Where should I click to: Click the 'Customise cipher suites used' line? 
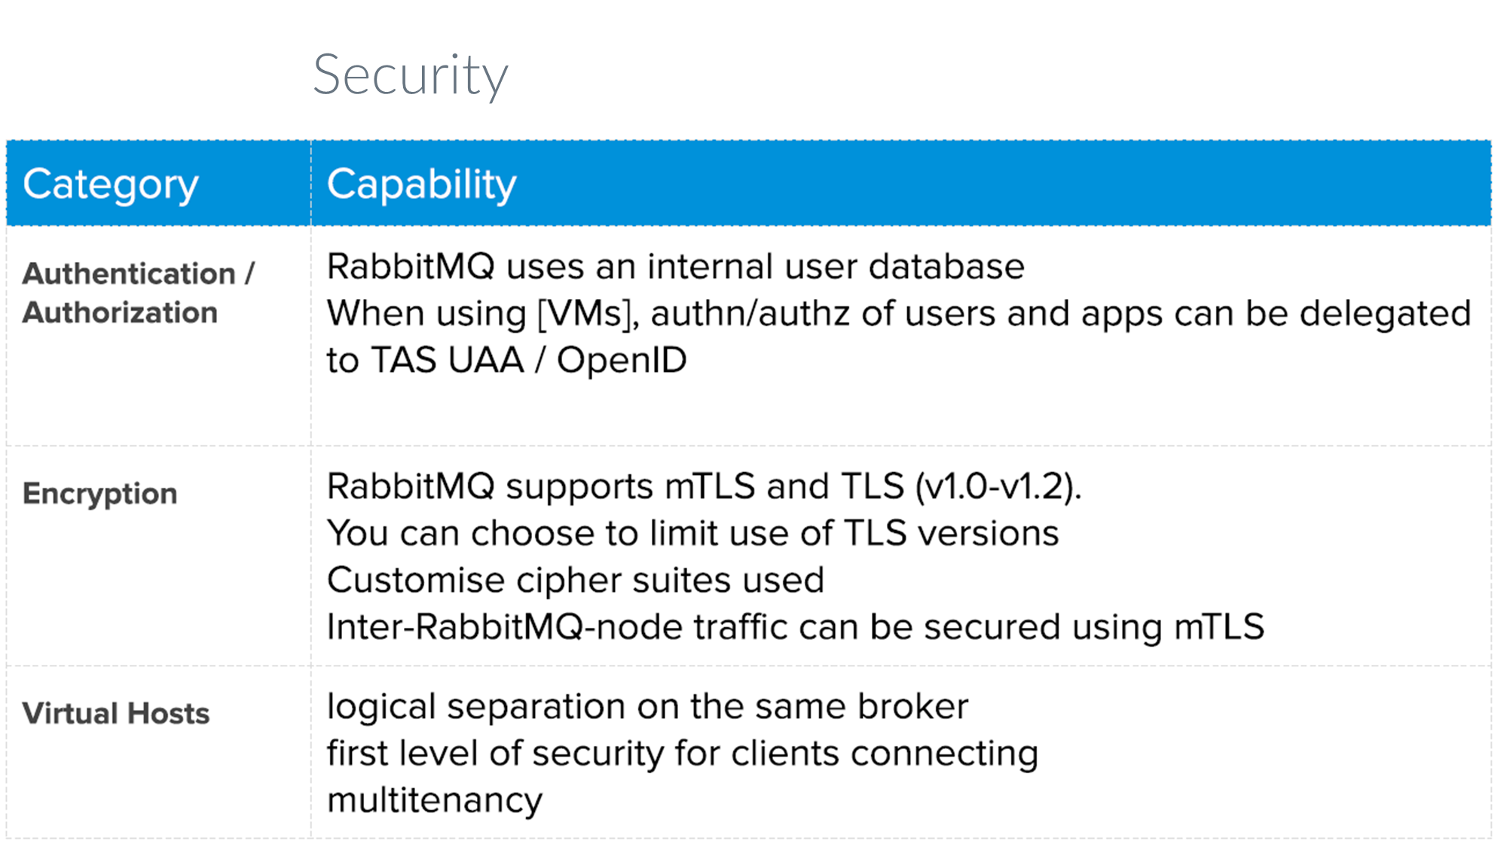(x=576, y=580)
